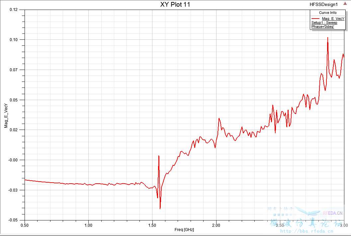The image size is (351, 236).
Task: Click the 1.50 X-axis tick label
Action: (152, 225)
